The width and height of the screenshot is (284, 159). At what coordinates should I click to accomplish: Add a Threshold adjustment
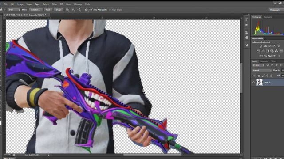point(270,56)
